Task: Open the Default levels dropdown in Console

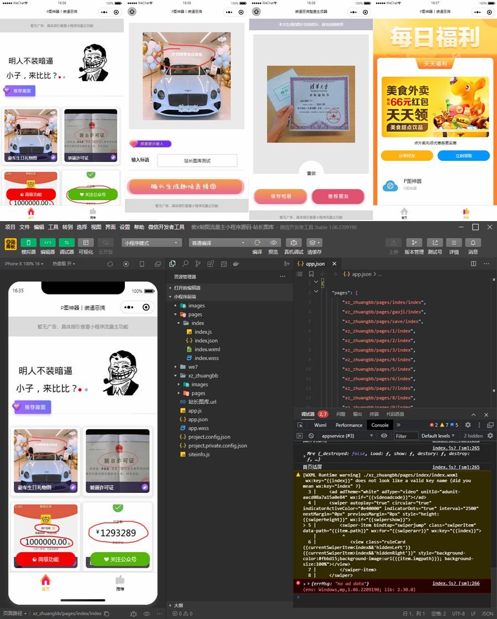Action: [437, 436]
